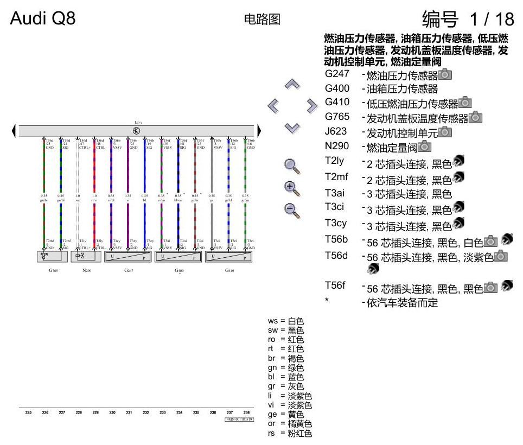The image size is (523, 445).
Task: Show the T56d connector plug icon
Action: 373,269
